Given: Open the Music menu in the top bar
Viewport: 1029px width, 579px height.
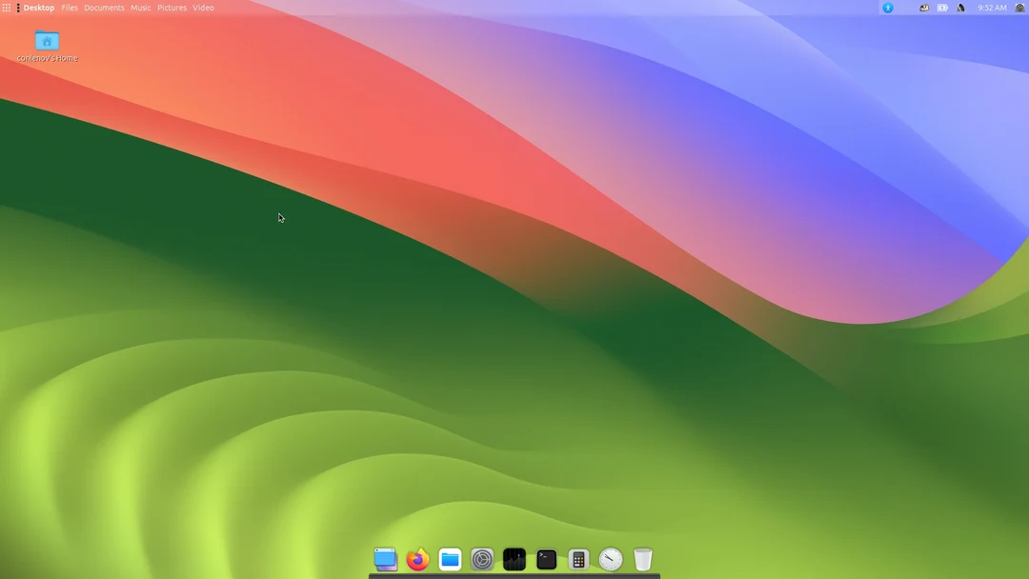Looking at the screenshot, I should (140, 7).
